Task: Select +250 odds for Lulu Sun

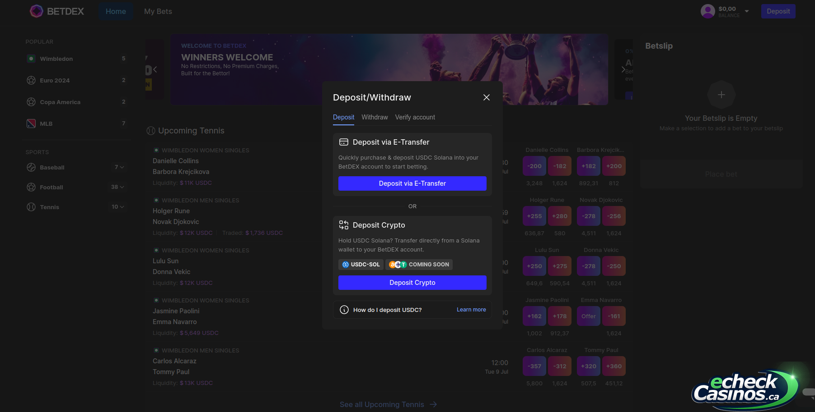Action: (534, 266)
